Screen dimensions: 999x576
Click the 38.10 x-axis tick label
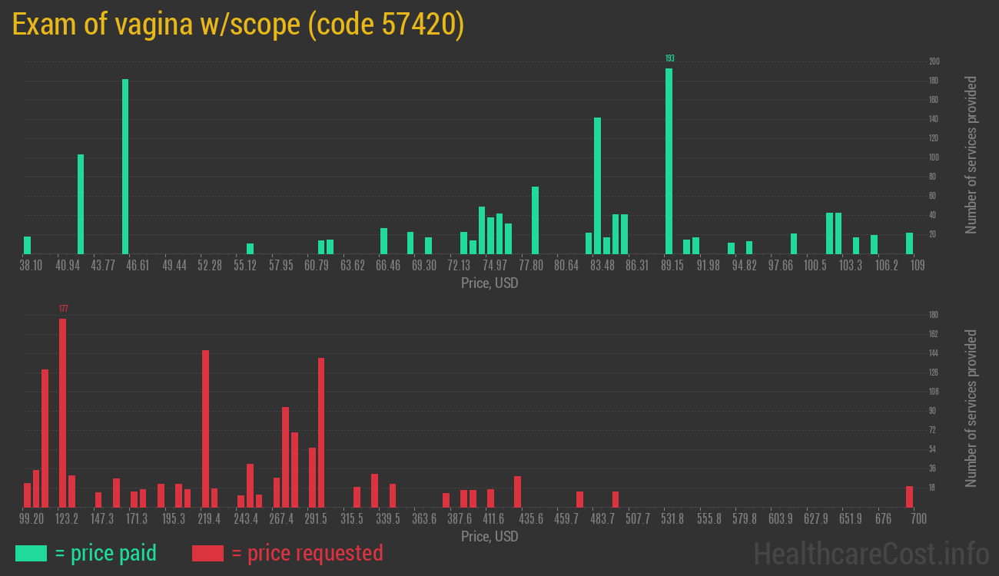tap(31, 265)
